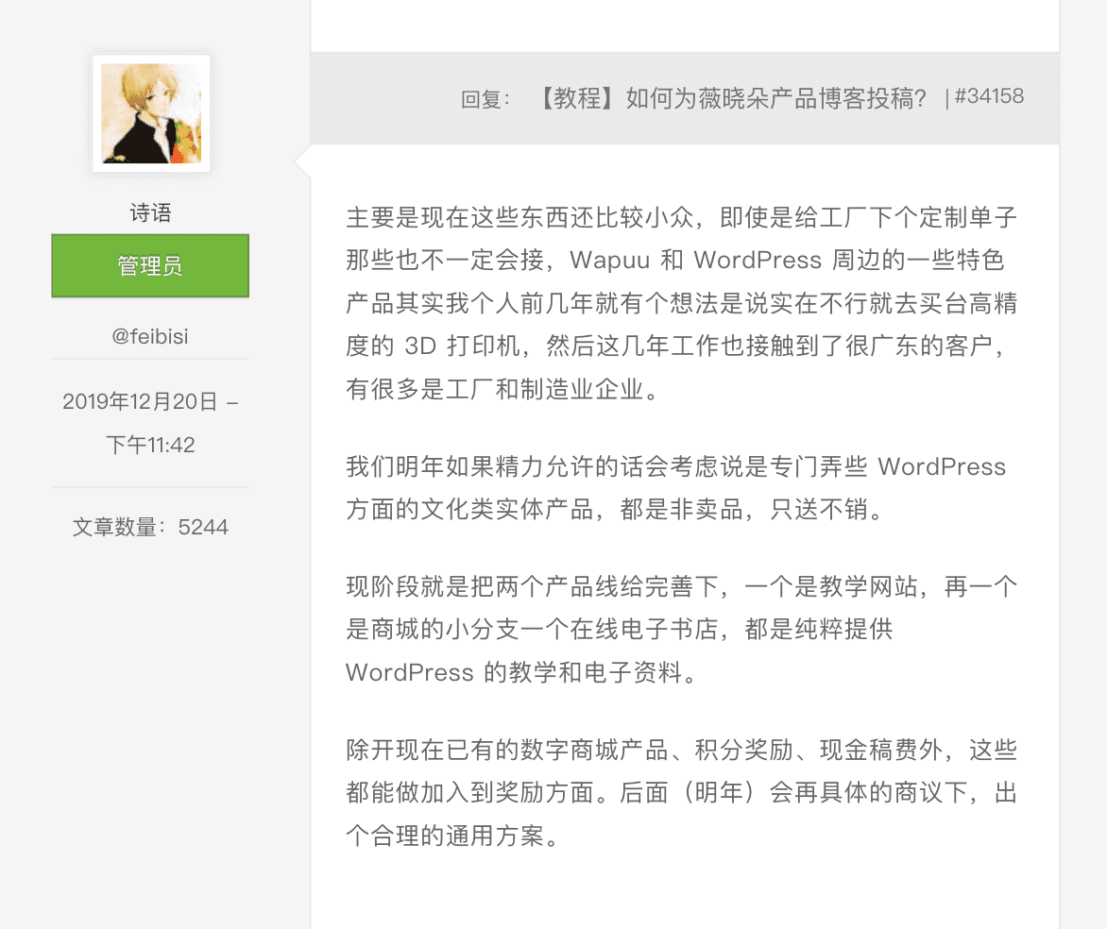Click the 下午11:42 post time
The image size is (1107, 929).
[150, 445]
